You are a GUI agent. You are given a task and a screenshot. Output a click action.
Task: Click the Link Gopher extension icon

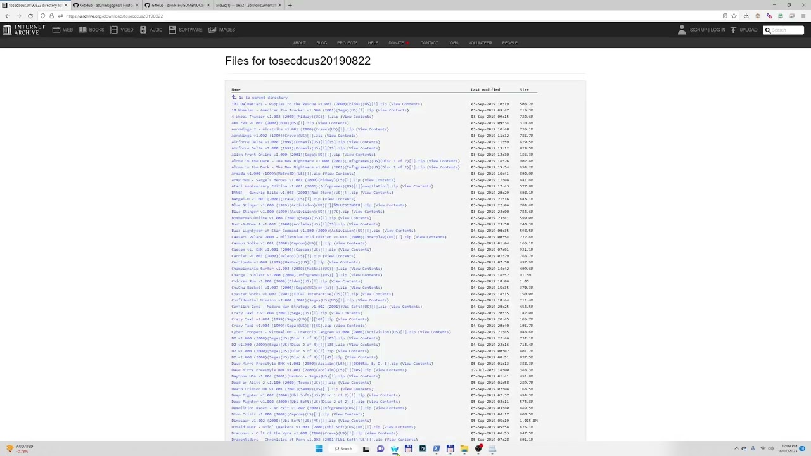(x=769, y=16)
